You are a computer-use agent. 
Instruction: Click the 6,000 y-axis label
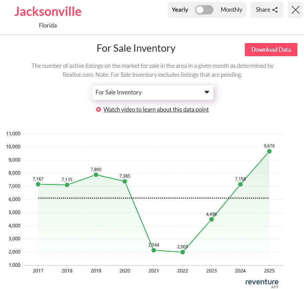point(14,199)
